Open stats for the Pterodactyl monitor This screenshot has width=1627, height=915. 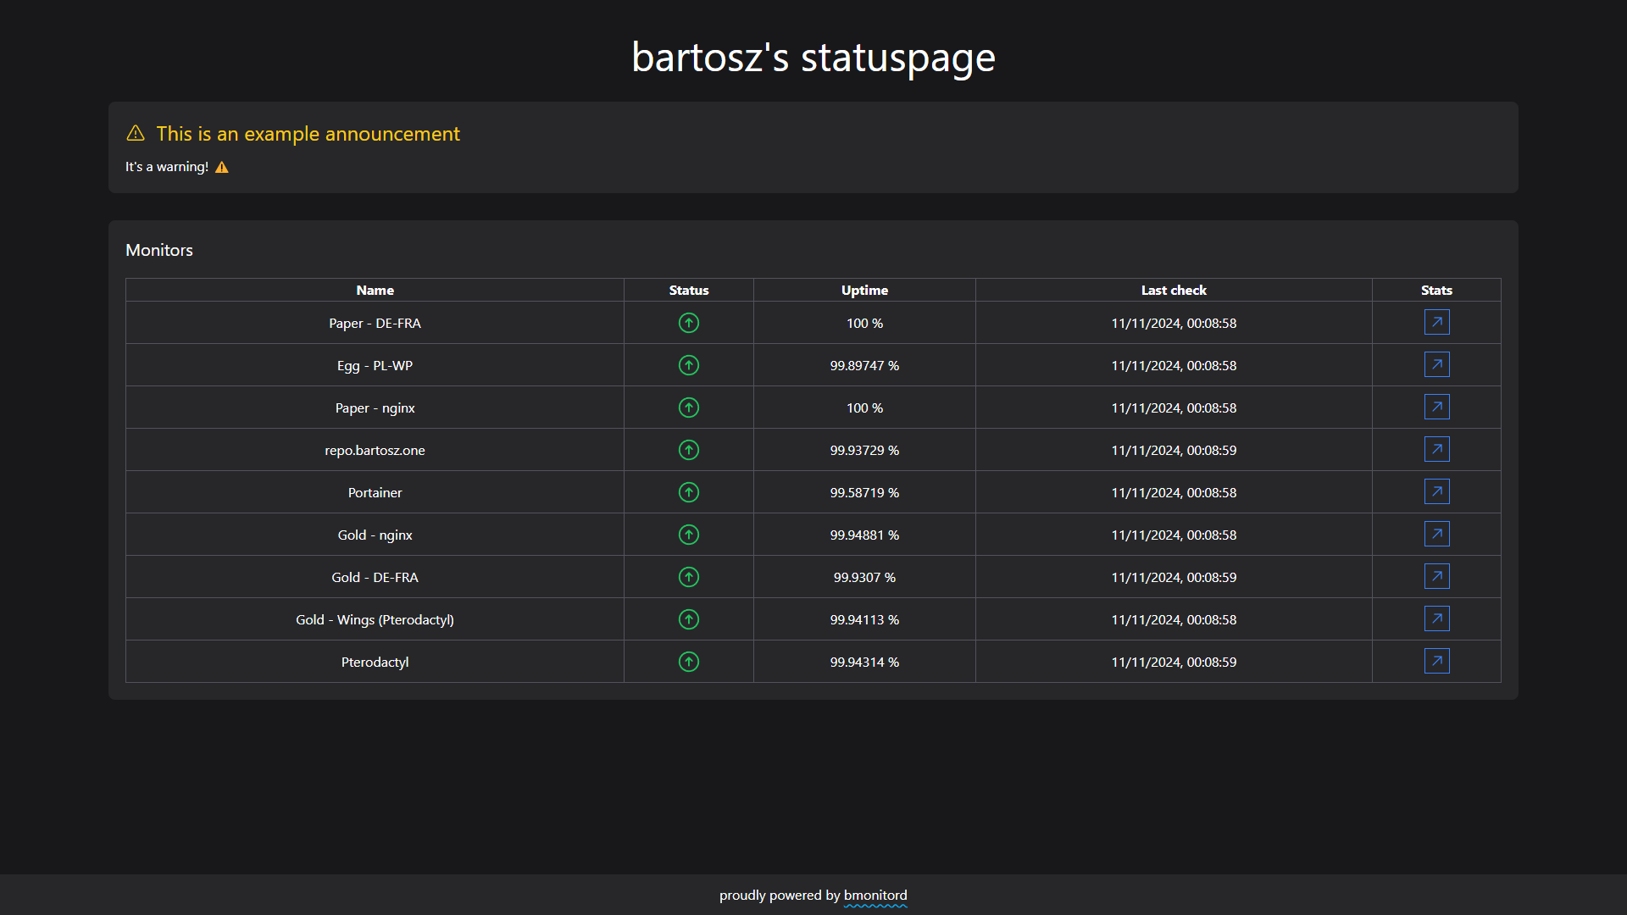point(1437,661)
